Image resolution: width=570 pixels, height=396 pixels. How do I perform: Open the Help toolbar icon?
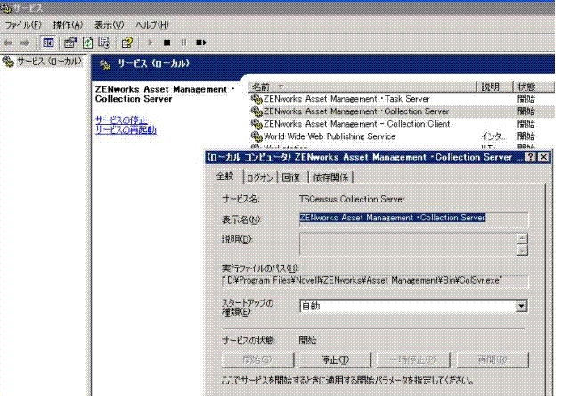click(x=126, y=43)
